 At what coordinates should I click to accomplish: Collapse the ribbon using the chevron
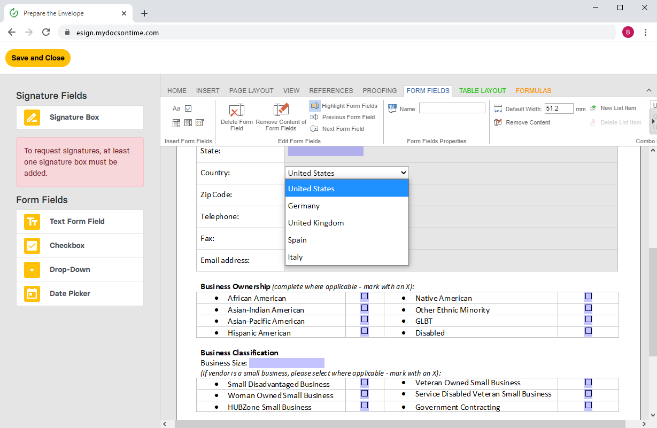point(649,90)
